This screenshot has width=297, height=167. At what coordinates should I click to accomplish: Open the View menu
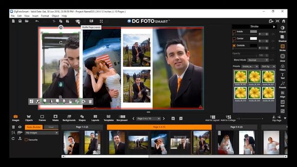(27, 16)
